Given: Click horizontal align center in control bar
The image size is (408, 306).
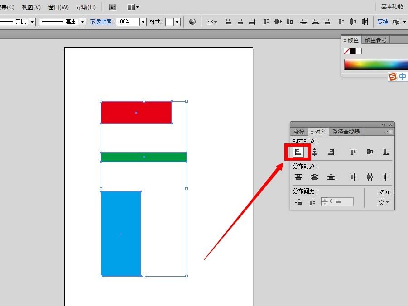Looking at the screenshot, I should (x=240, y=22).
